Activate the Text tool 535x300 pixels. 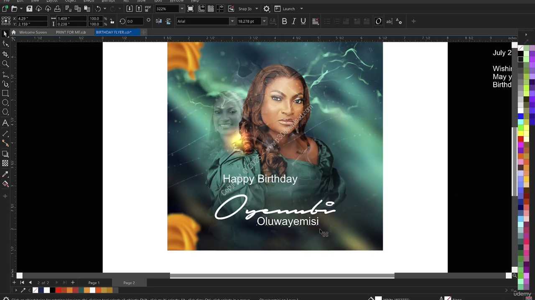(5, 123)
